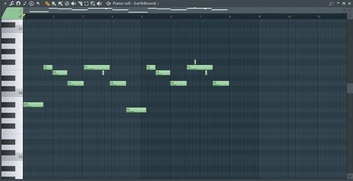
Task: Click the zoom handle right of overview
Action: click(x=350, y=10)
